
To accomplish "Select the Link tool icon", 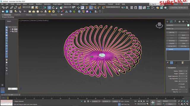I will tap(12, 8).
